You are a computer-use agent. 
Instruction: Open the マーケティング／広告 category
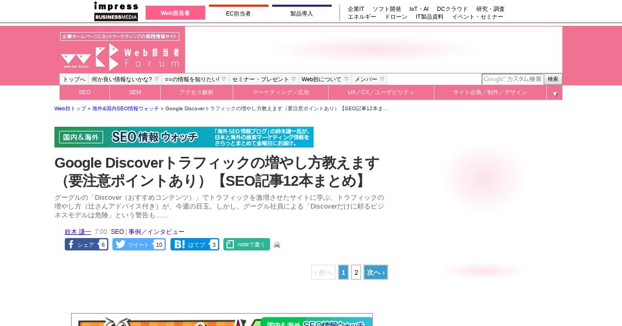[x=281, y=93]
